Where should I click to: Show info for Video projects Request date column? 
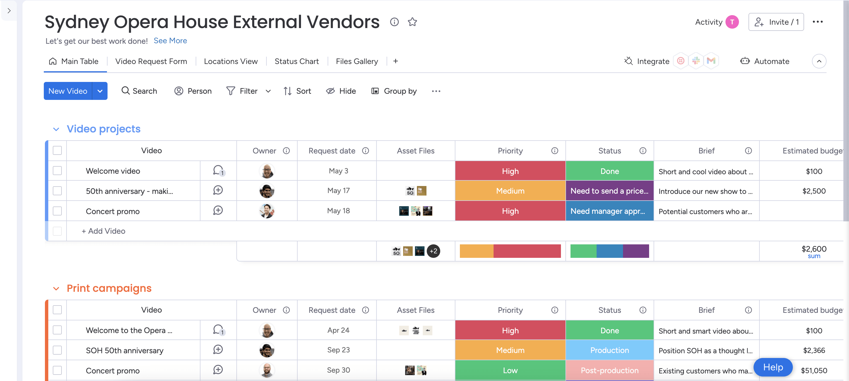[366, 151]
